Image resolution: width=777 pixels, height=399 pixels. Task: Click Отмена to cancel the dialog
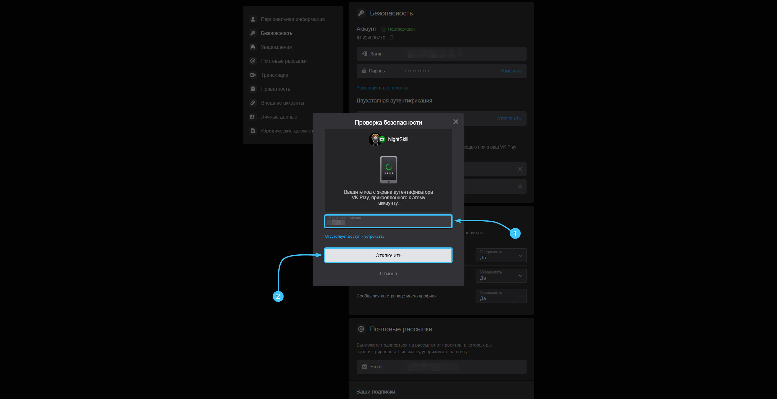click(x=388, y=273)
